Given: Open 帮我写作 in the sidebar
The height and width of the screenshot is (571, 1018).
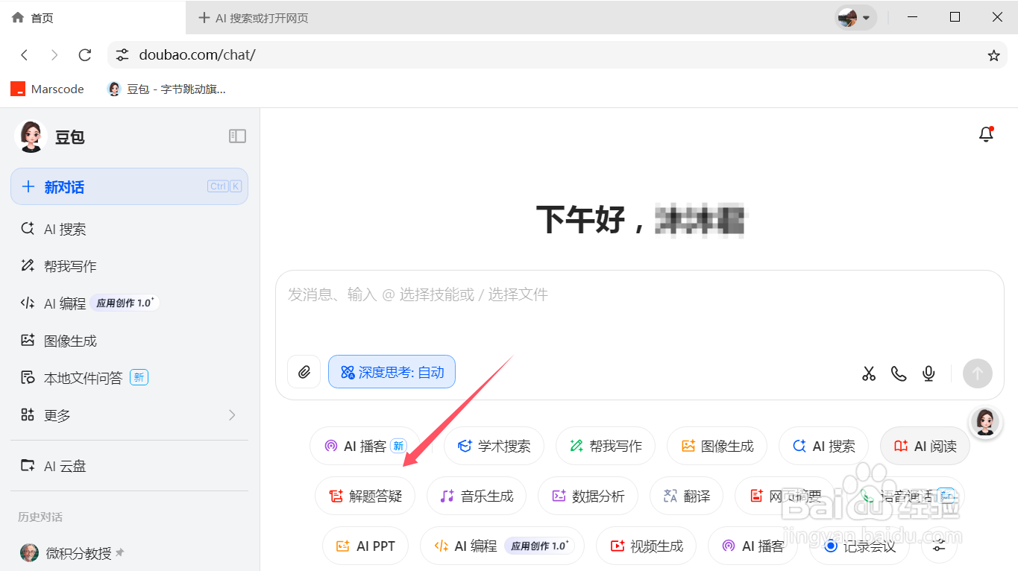Looking at the screenshot, I should pos(129,266).
